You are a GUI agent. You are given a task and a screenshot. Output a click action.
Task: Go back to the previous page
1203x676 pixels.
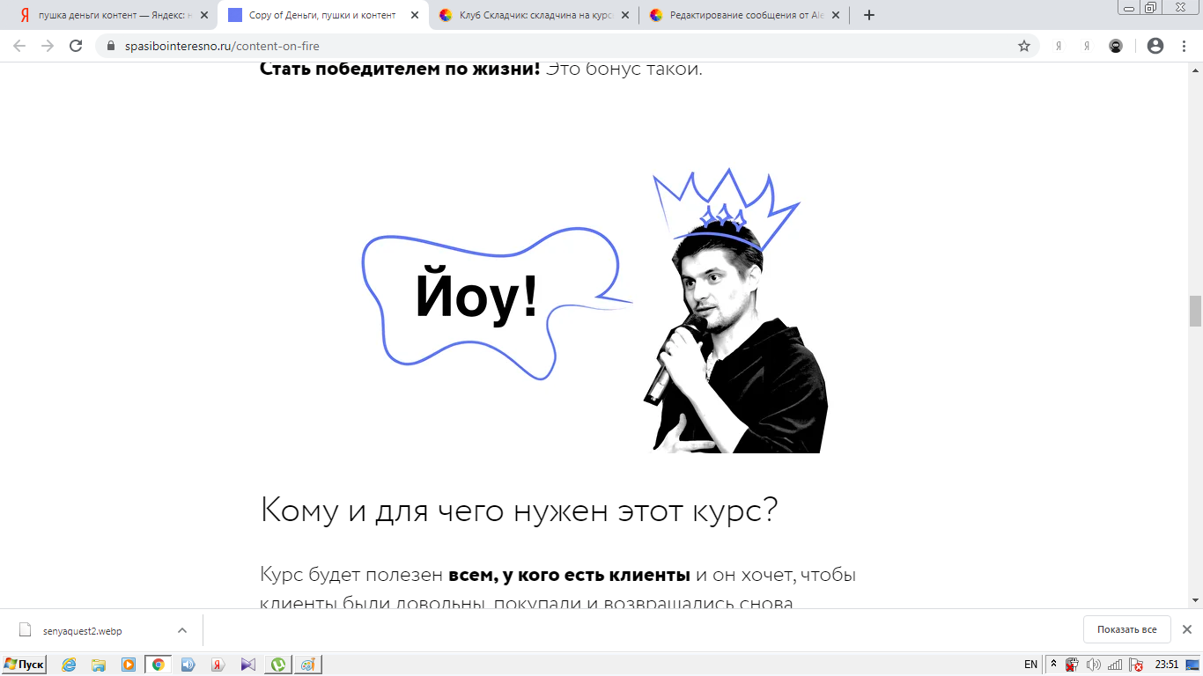click(x=19, y=46)
